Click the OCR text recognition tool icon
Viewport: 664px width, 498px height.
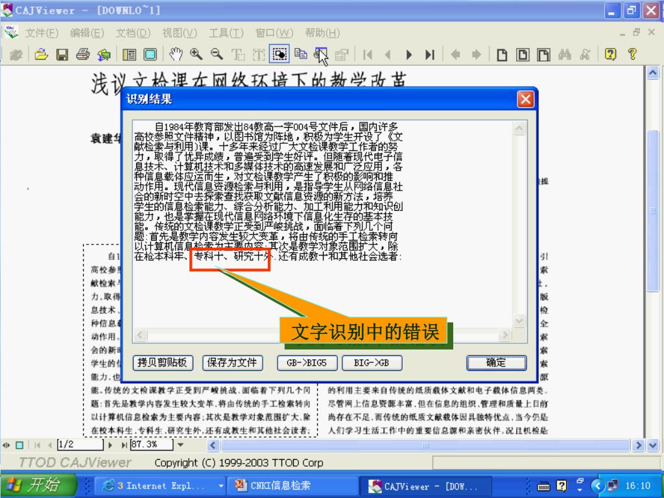pos(320,54)
